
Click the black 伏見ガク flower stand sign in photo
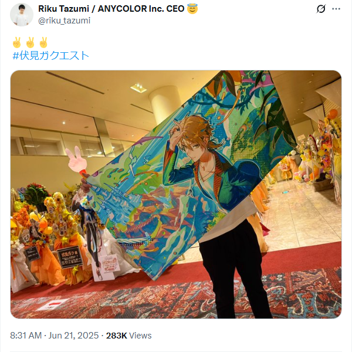point(70,258)
